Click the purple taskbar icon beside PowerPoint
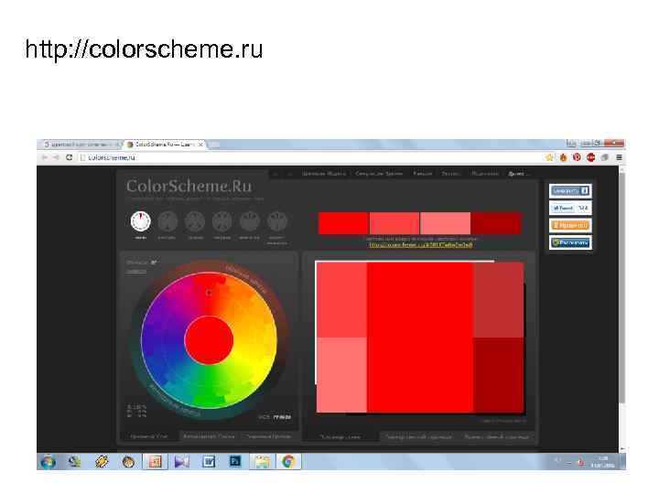 [182, 462]
